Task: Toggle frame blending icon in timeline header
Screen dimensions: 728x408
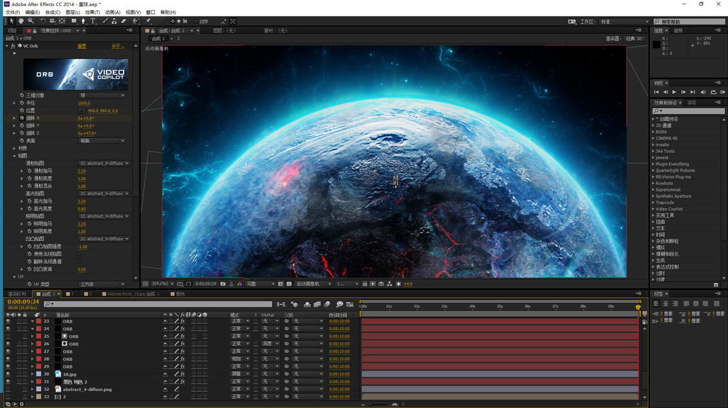Action: tap(317, 305)
